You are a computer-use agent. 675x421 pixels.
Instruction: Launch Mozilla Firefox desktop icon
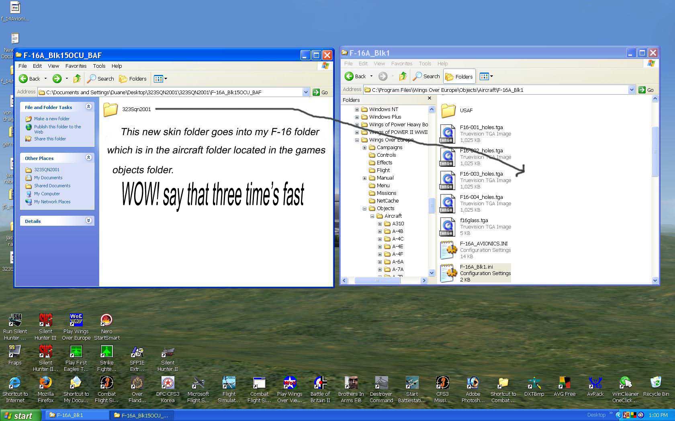(45, 389)
